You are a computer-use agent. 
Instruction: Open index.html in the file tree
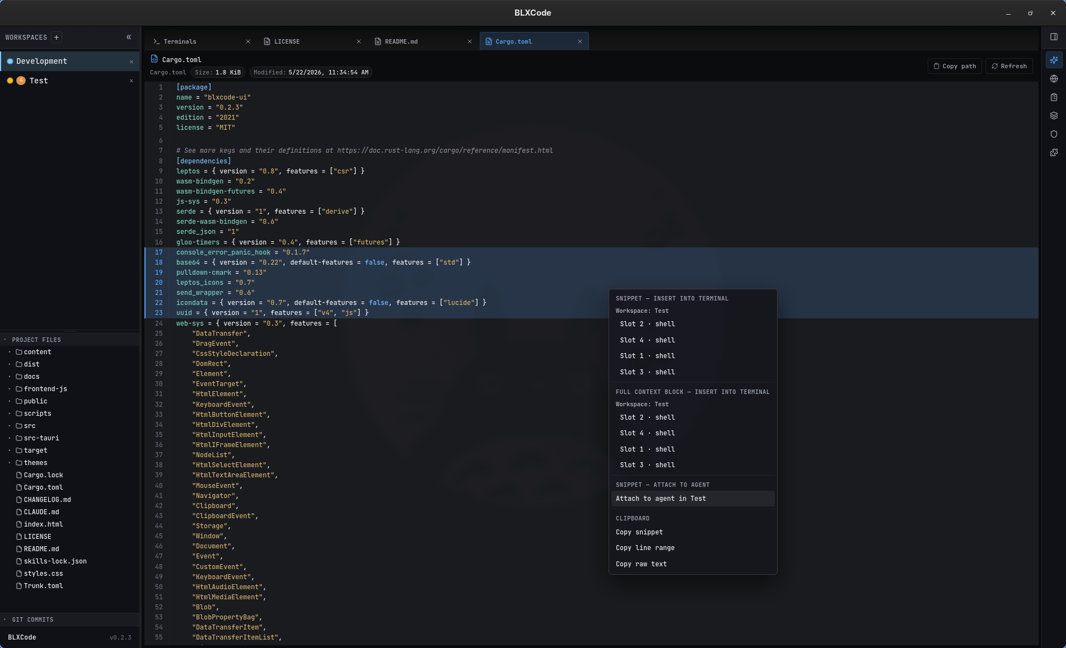(69, 524)
